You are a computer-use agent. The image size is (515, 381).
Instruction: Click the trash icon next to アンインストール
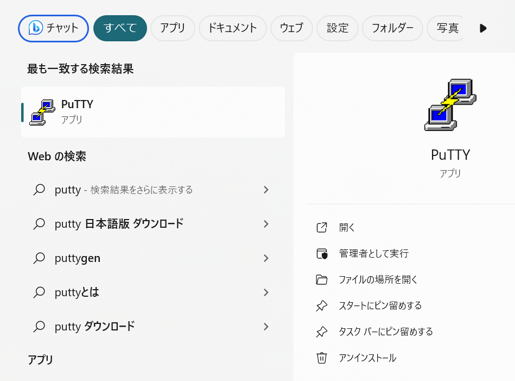pyautogui.click(x=322, y=358)
